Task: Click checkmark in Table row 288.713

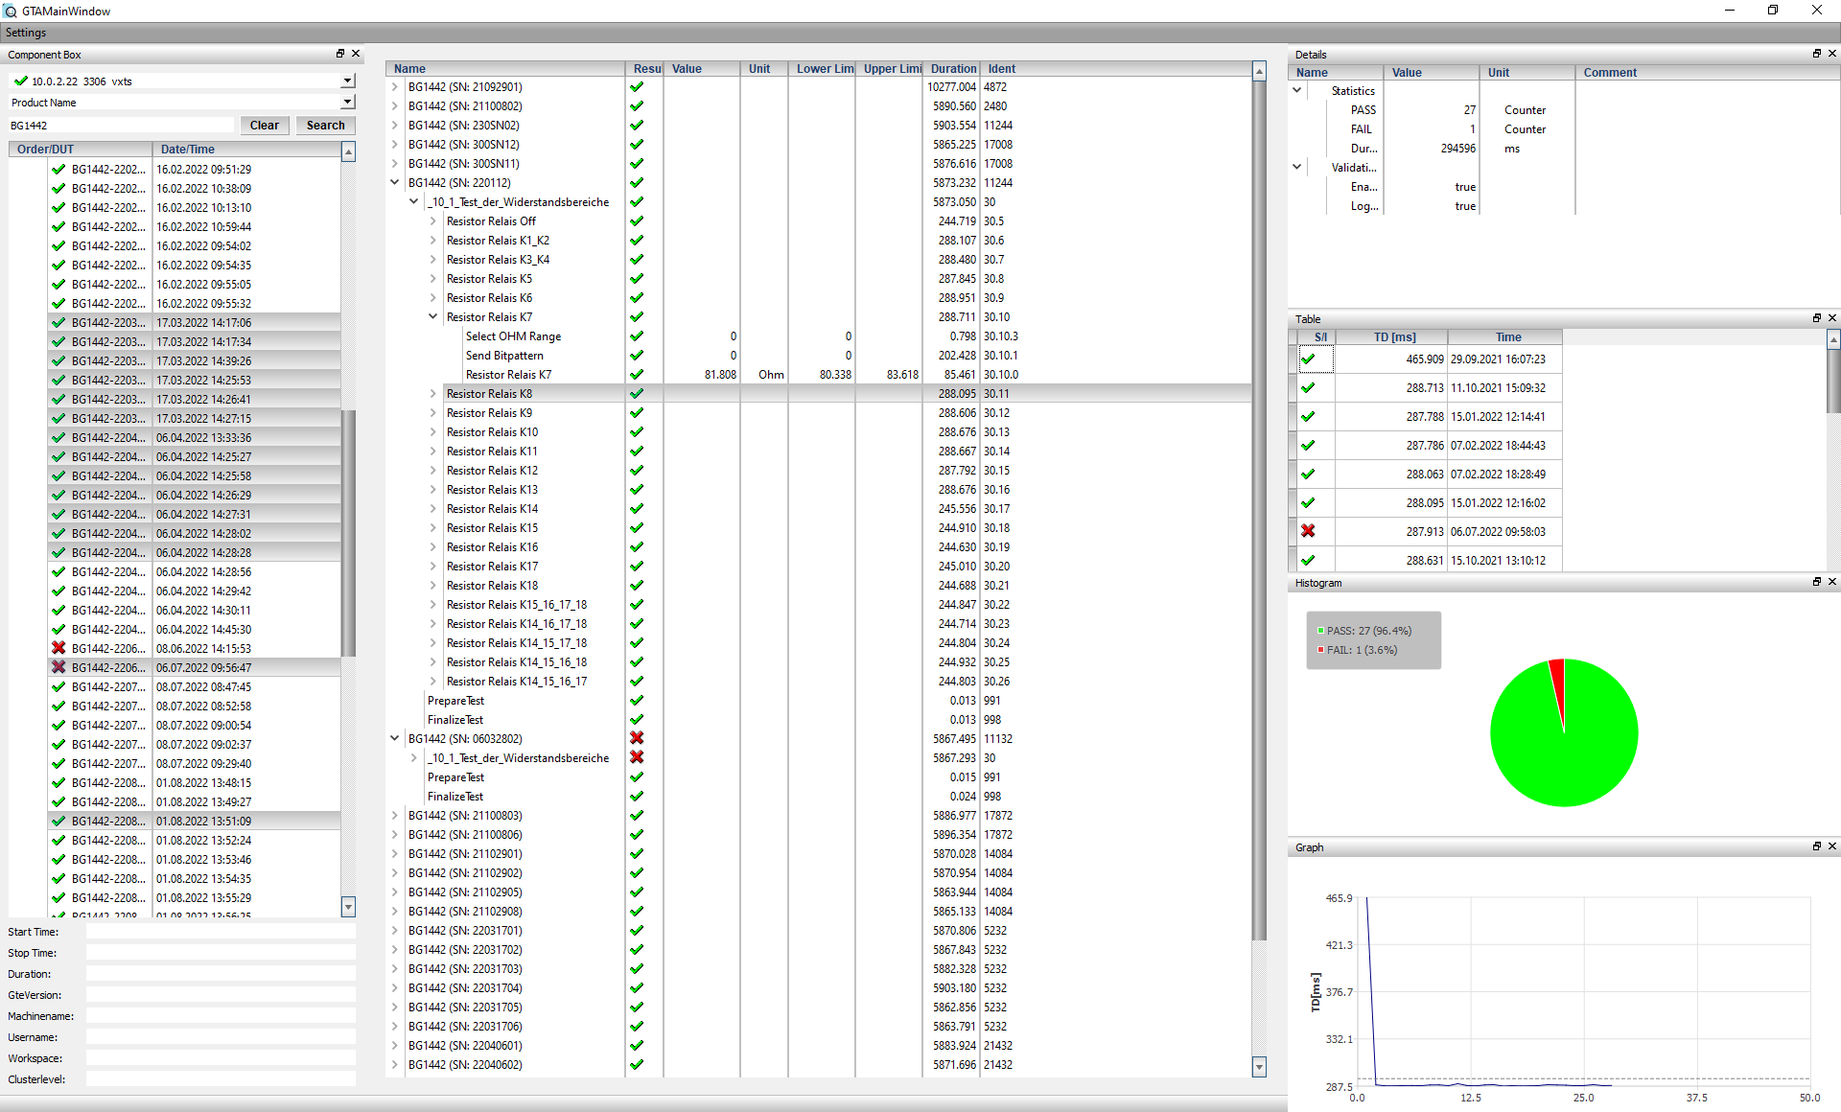Action: [x=1308, y=387]
